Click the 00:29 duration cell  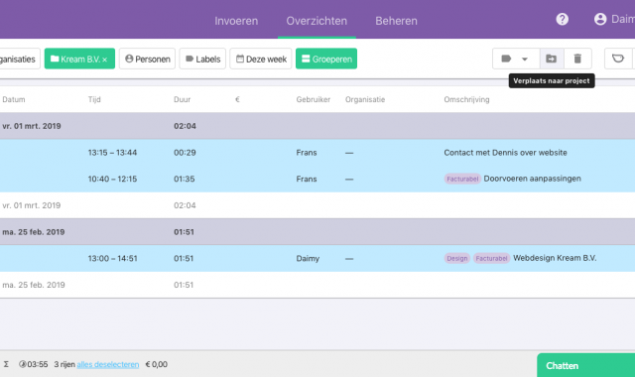click(x=185, y=153)
